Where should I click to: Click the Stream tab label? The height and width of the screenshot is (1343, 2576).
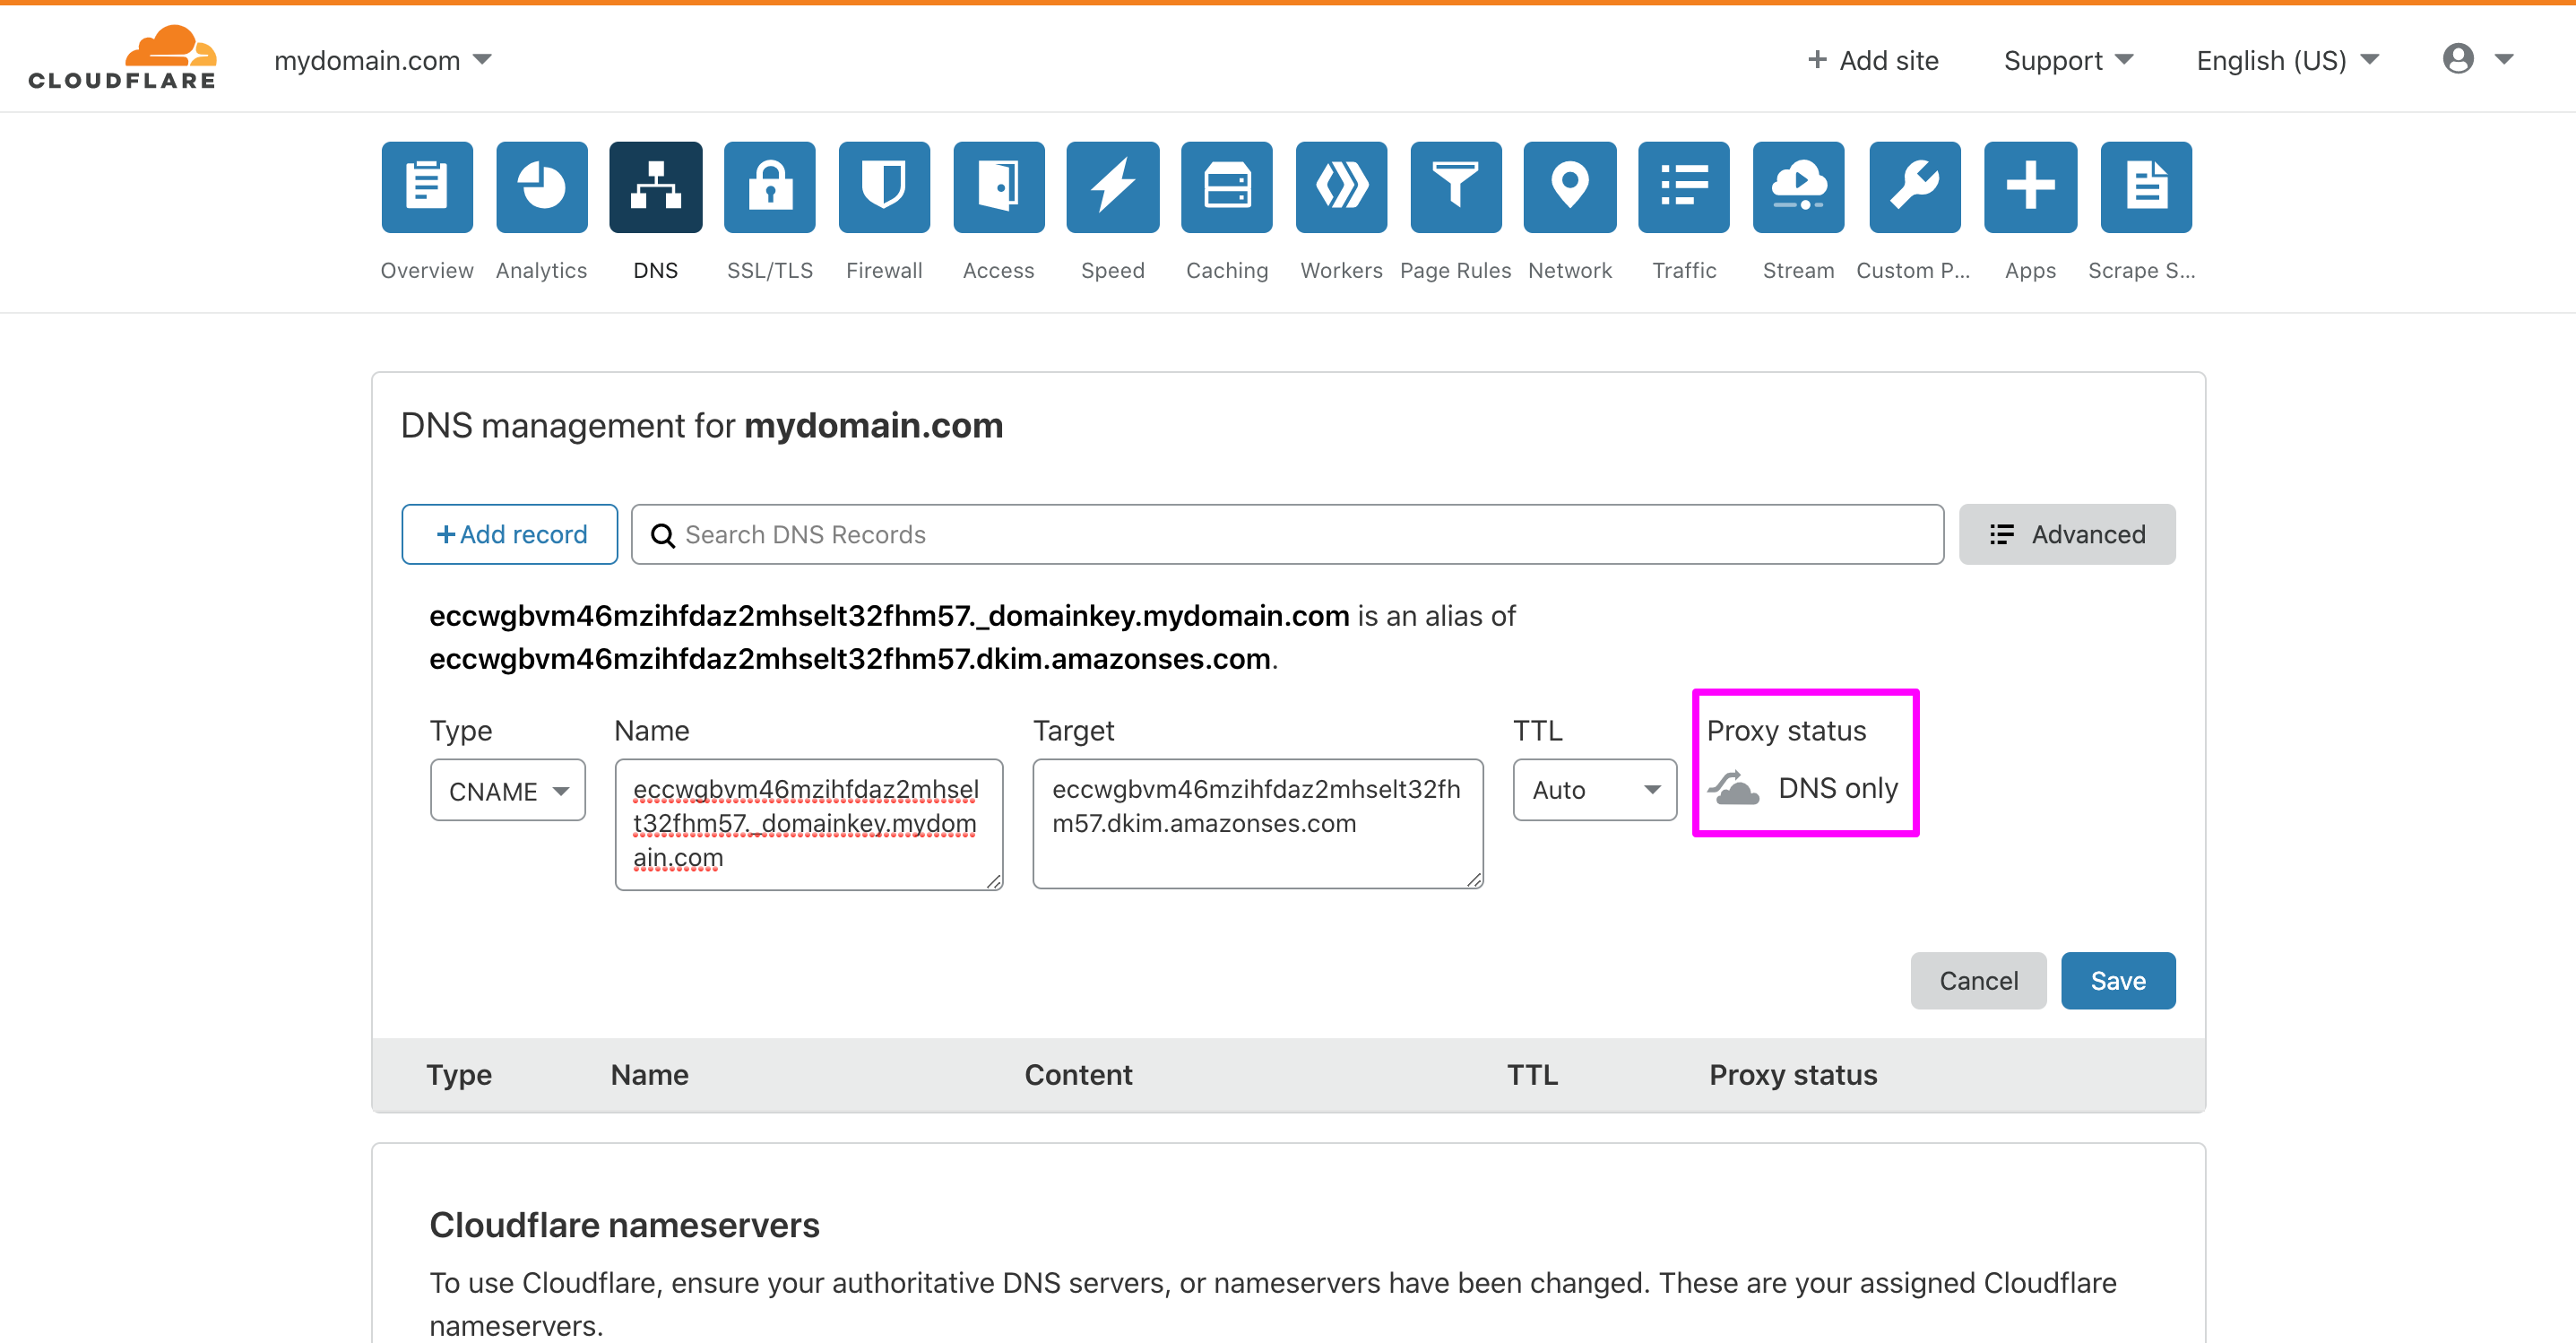(x=1799, y=271)
